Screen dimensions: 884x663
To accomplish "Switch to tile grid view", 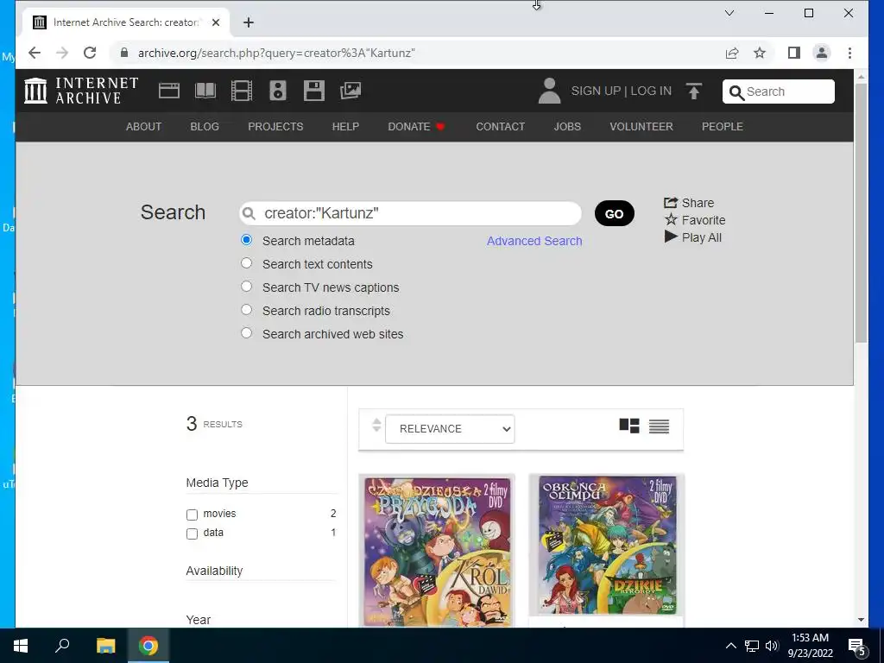I will (x=629, y=426).
